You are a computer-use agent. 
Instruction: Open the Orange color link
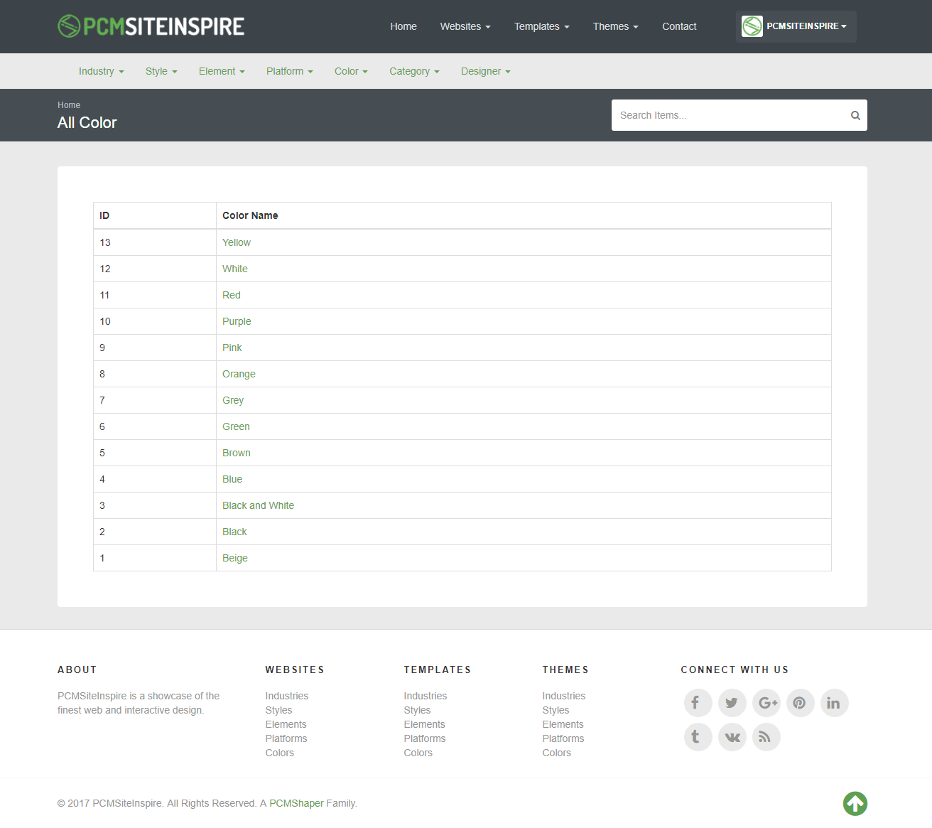click(239, 374)
